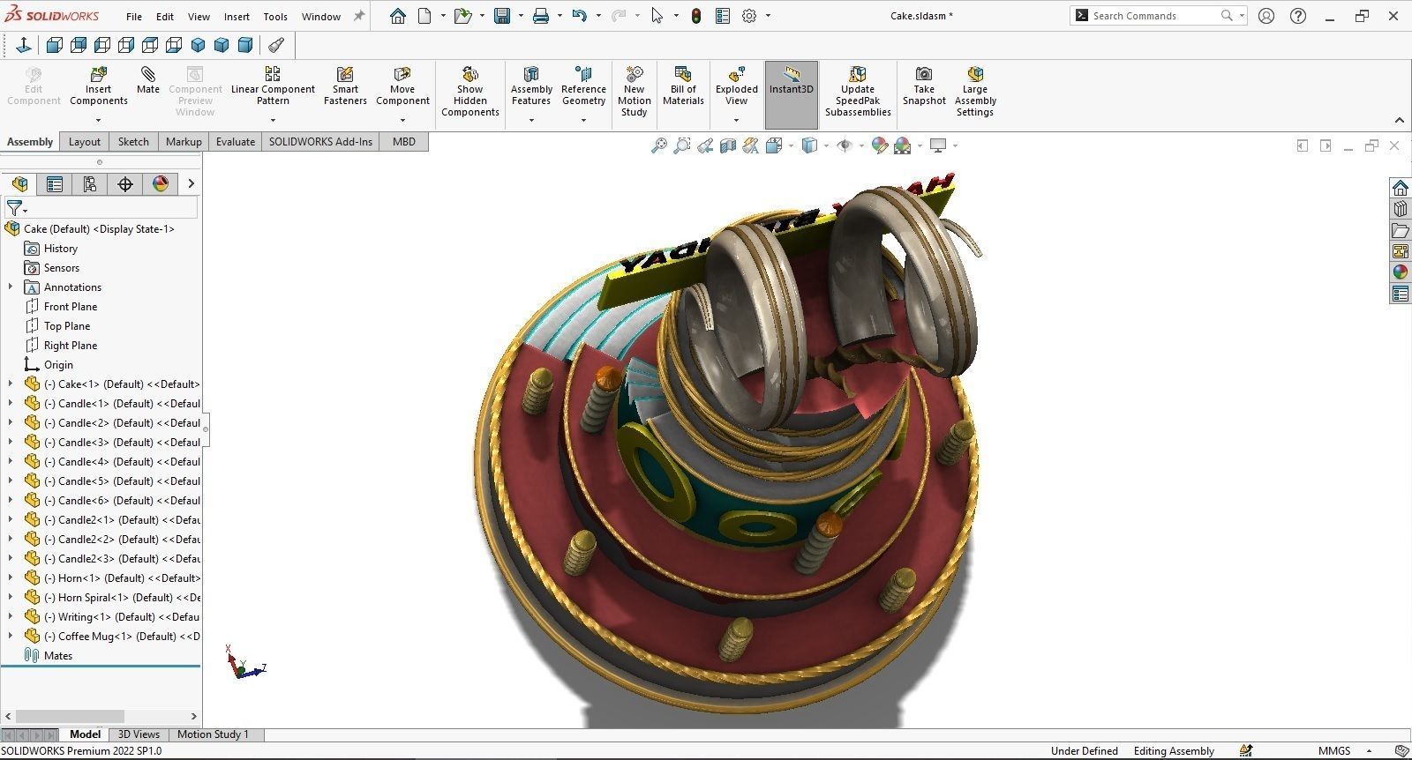Screen dimensions: 1412x760
Task: Click the Print icon
Action: [541, 16]
